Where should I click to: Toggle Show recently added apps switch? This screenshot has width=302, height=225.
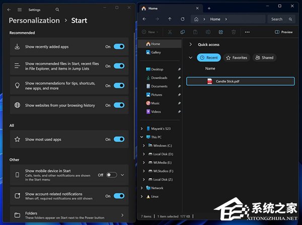click(119, 47)
